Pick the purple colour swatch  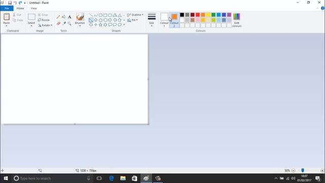pyautogui.click(x=229, y=15)
